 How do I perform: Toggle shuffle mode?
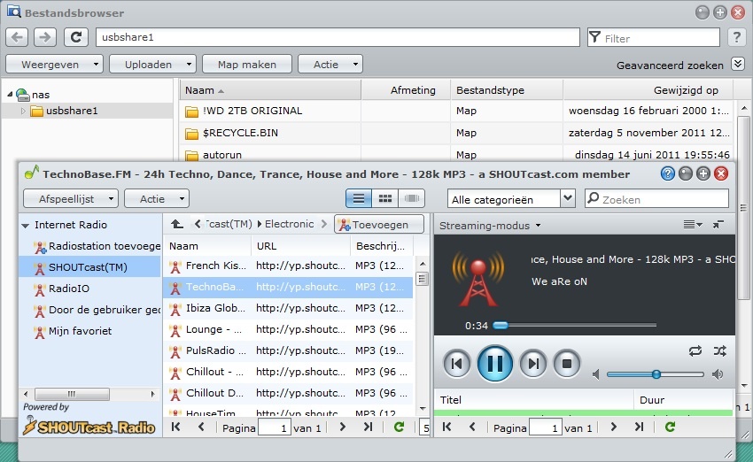[719, 351]
